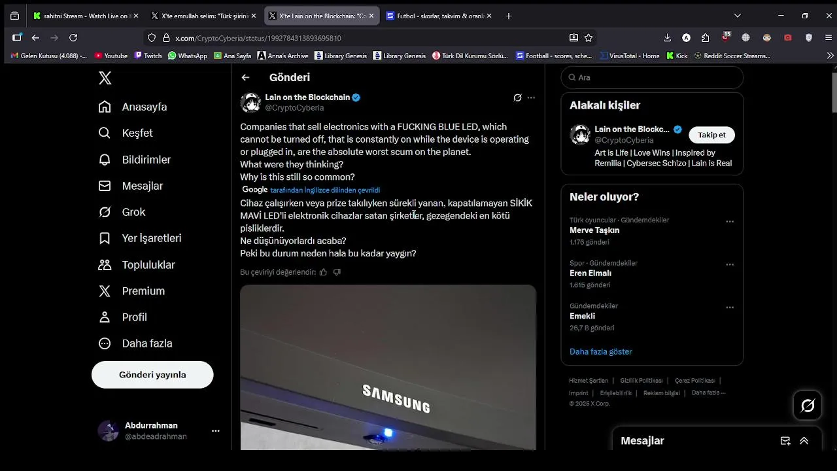837x471 pixels.
Task: Open Merve Taşkın trending topic
Action: coord(594,230)
